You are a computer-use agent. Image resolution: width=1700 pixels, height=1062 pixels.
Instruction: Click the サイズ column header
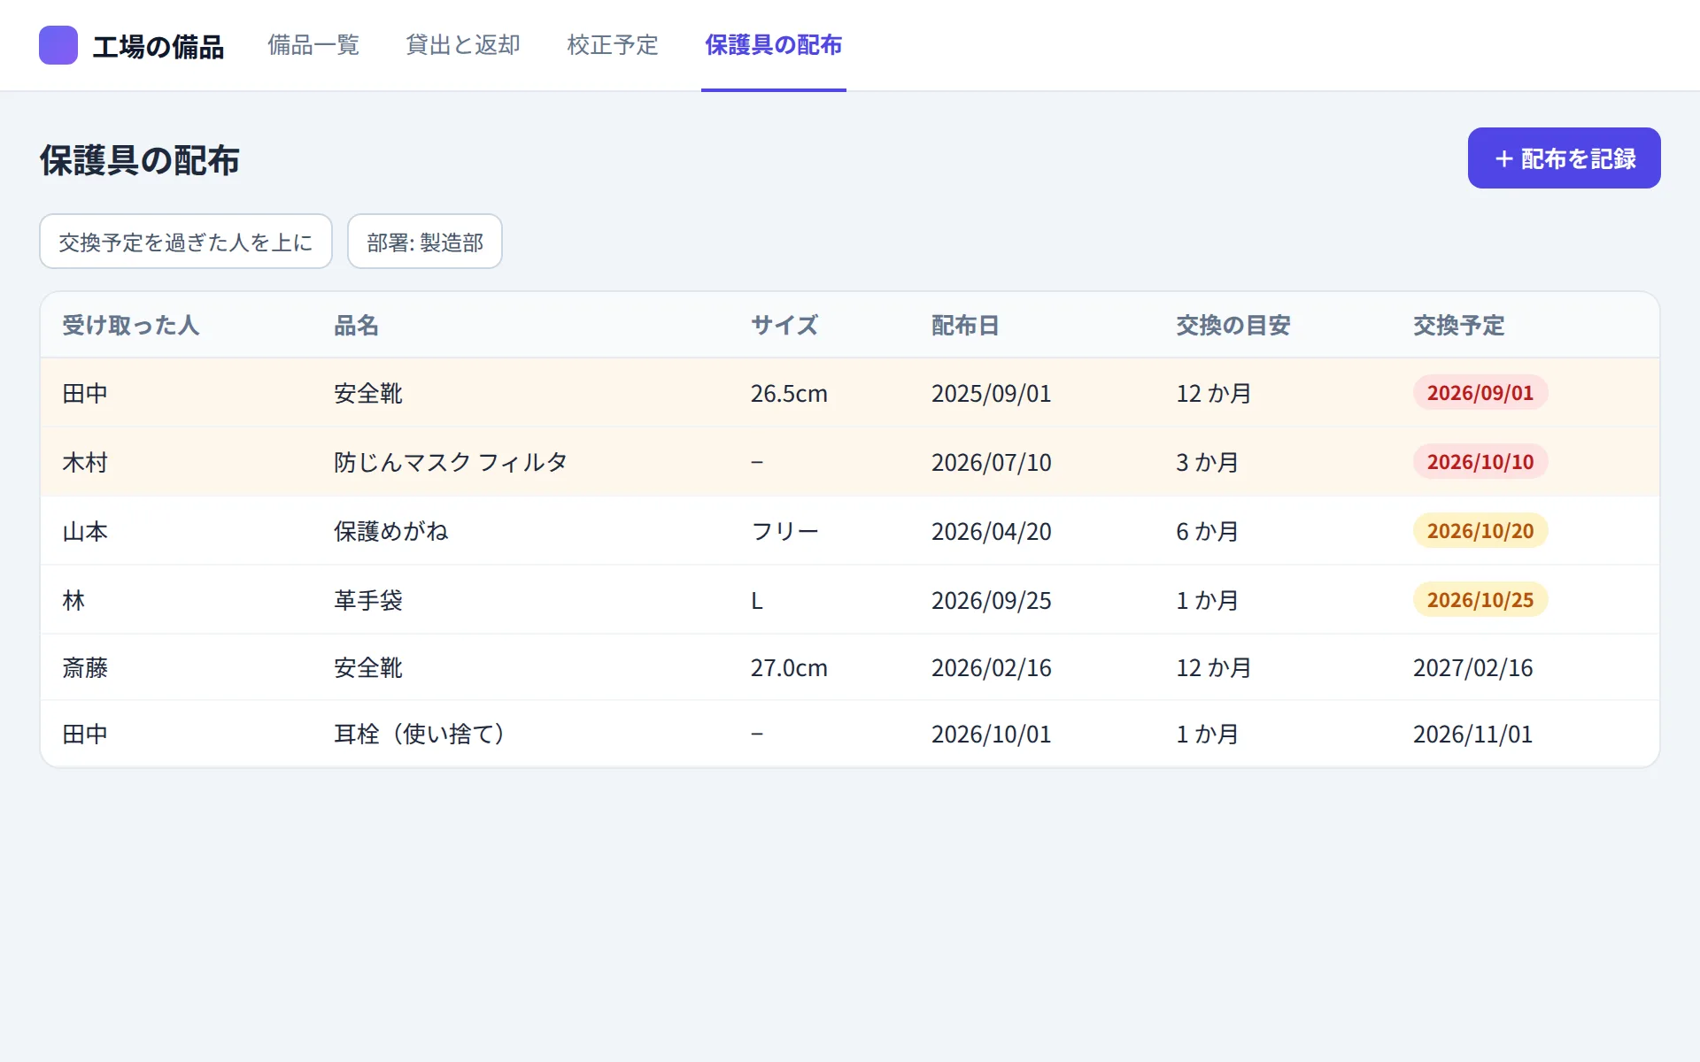pos(784,326)
